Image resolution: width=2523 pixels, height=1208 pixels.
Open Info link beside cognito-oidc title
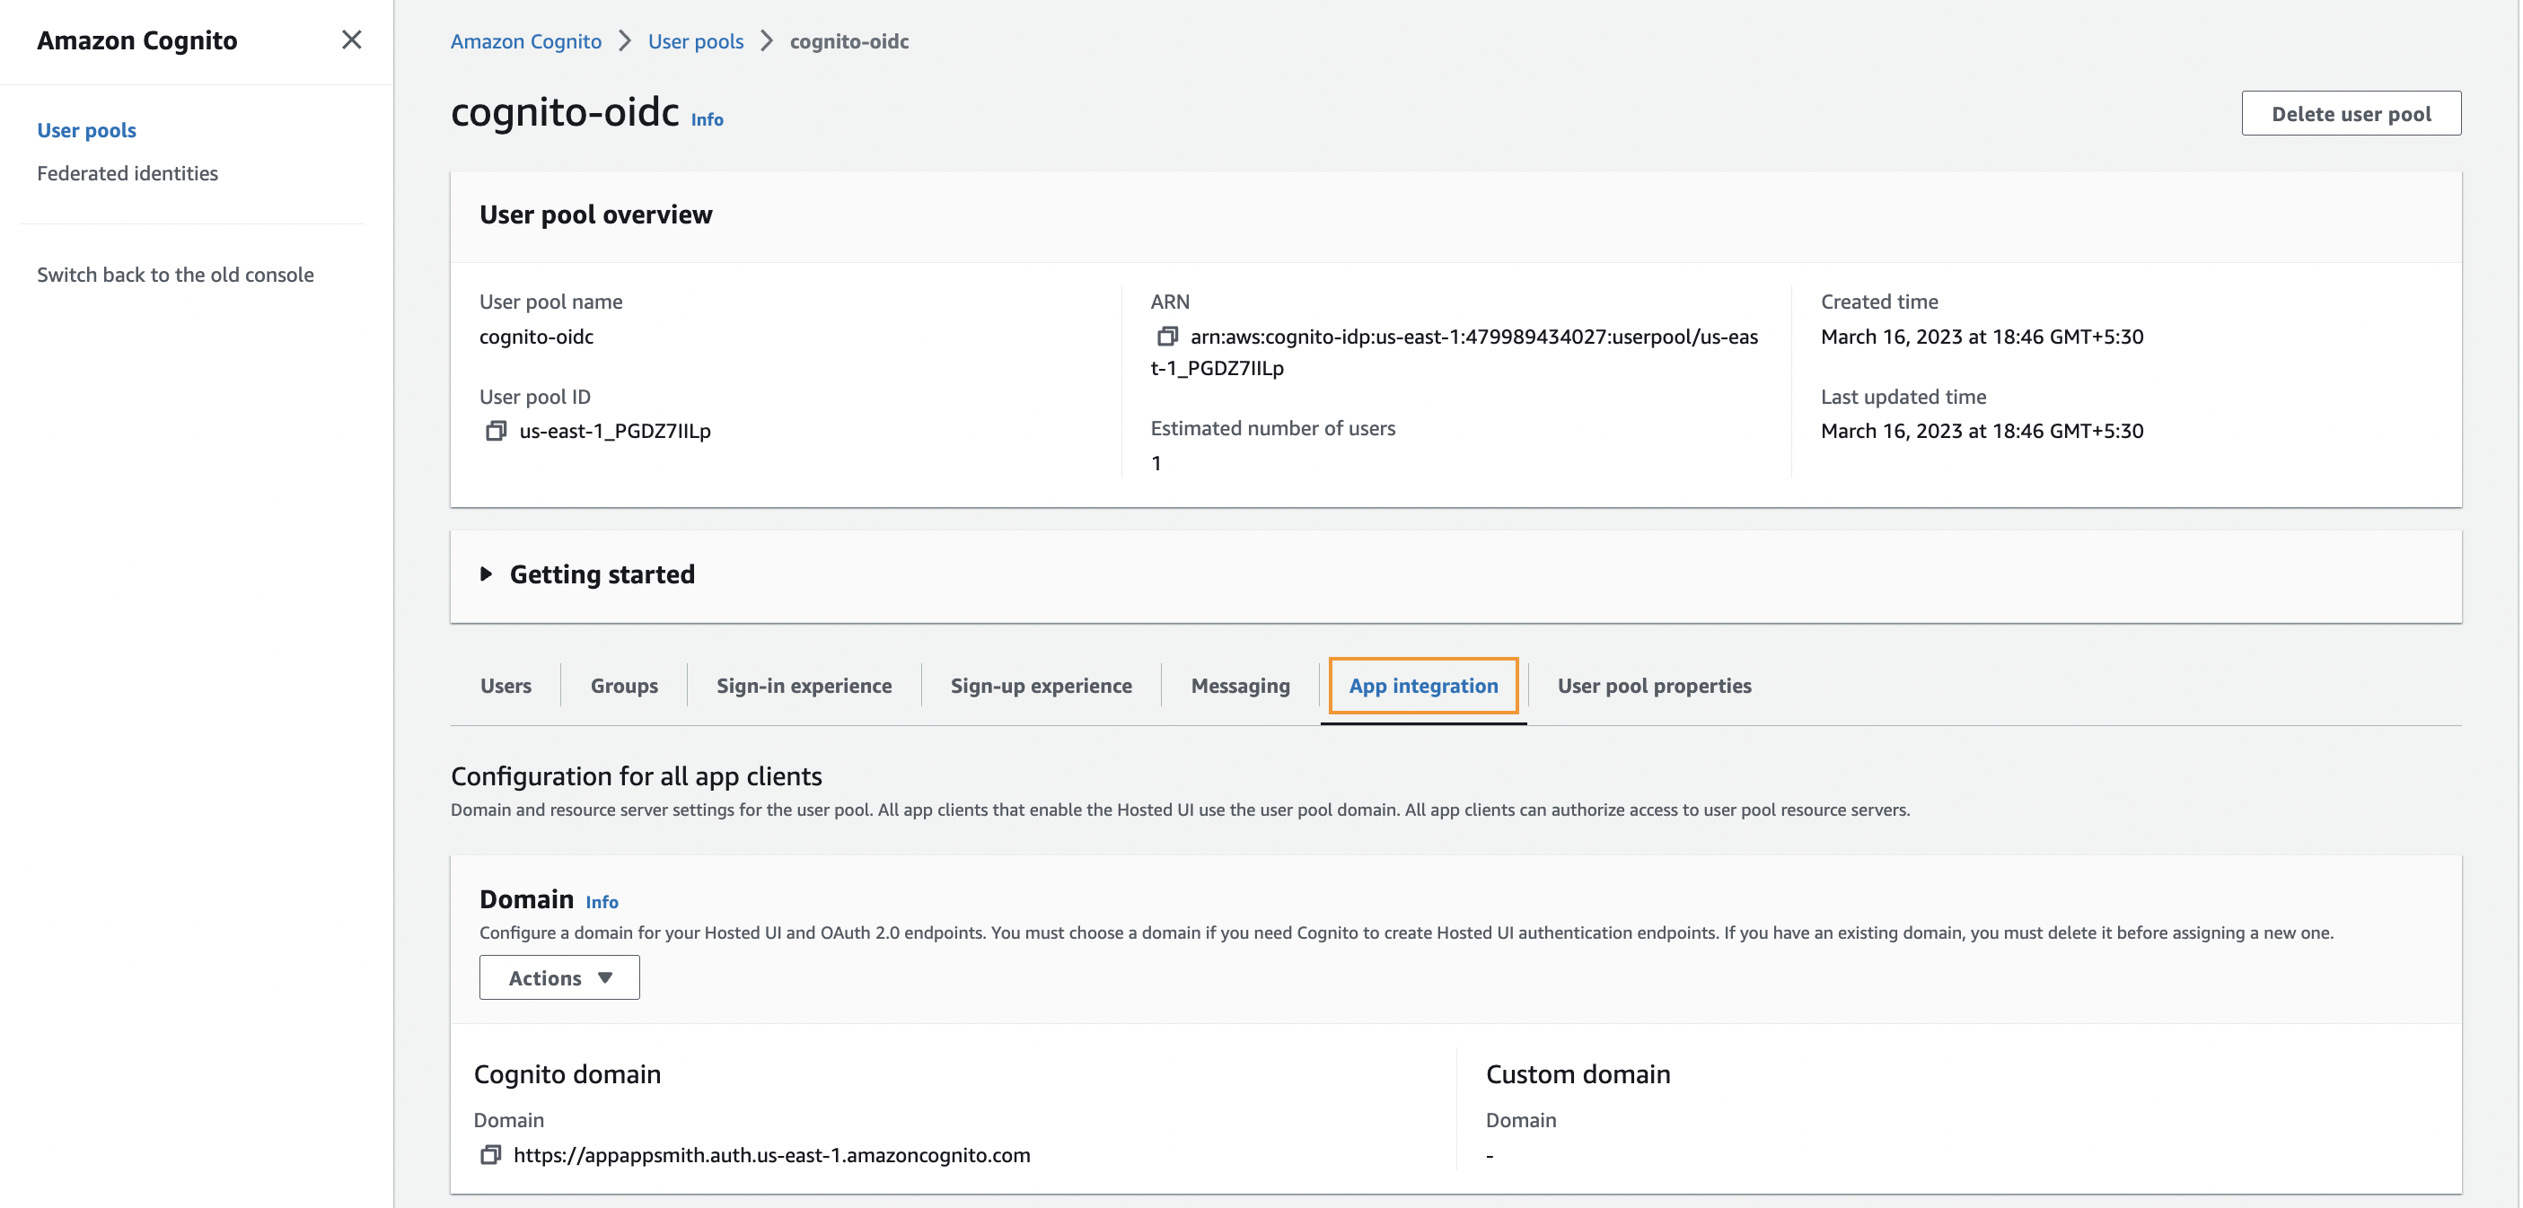[x=706, y=119]
